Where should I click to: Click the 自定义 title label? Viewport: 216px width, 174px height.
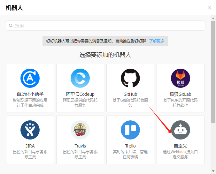181,146
